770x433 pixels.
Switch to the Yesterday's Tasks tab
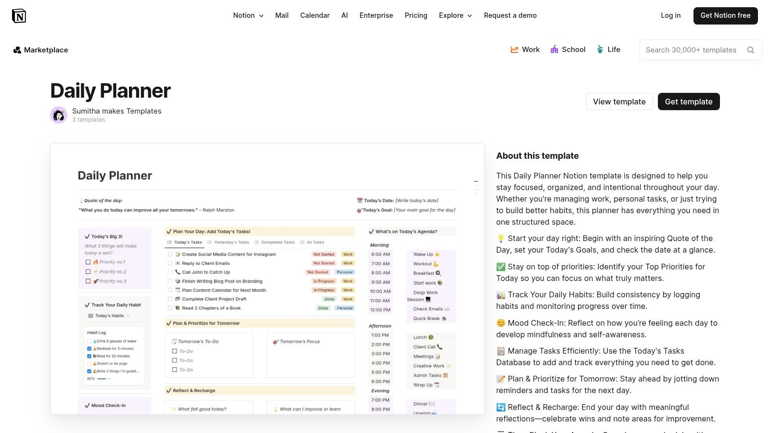(228, 242)
